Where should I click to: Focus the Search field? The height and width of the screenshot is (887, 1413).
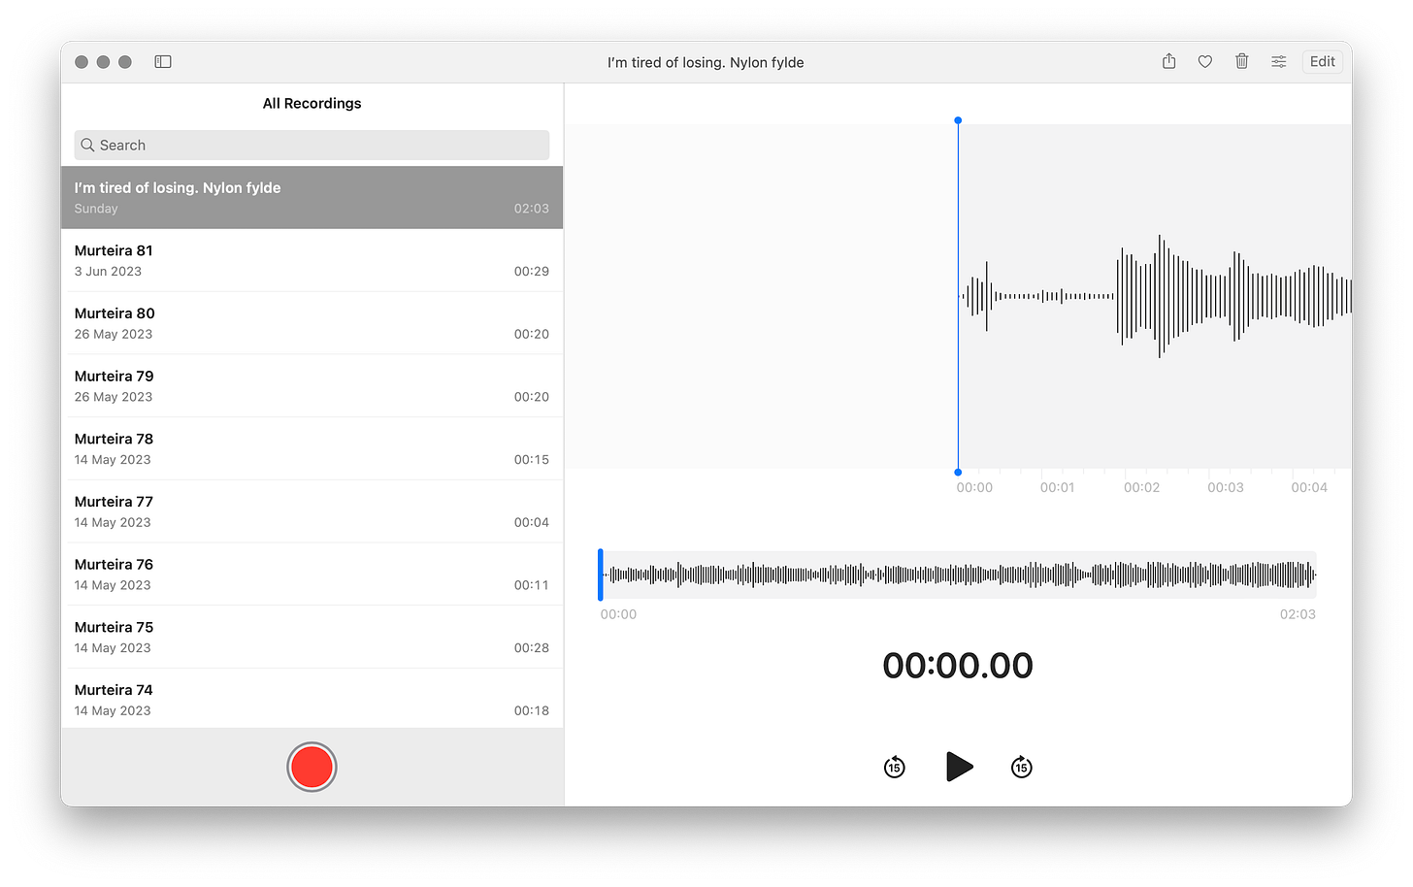[312, 145]
